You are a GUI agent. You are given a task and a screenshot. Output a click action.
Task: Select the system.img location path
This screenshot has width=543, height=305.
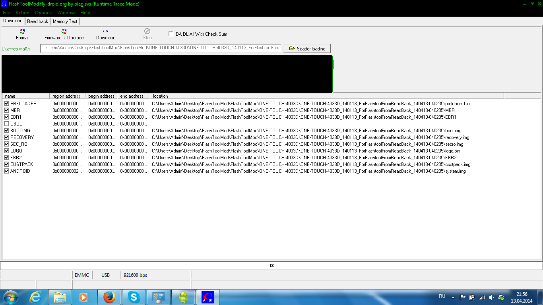[x=309, y=171]
